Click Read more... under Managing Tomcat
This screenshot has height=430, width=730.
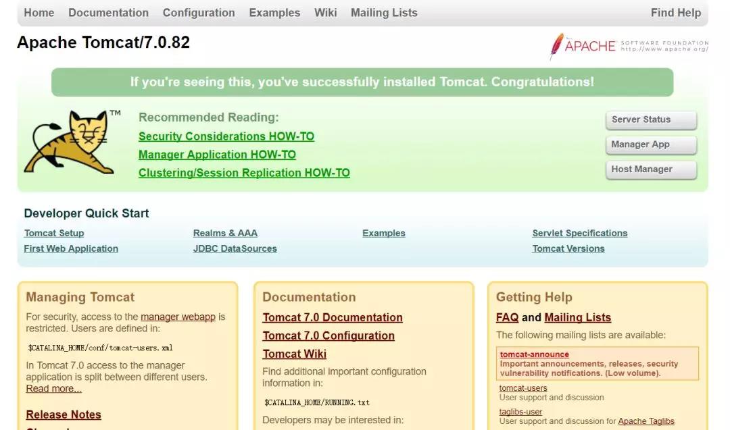[x=53, y=389]
